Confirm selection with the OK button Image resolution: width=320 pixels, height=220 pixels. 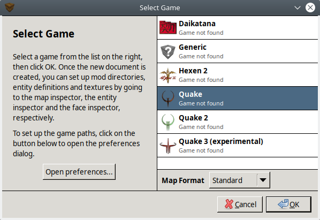coord(288,204)
